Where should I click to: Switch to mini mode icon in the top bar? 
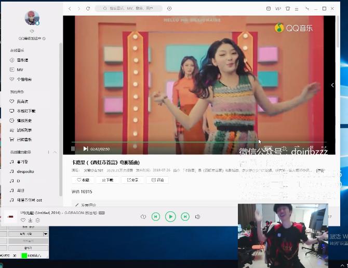pos(307,9)
